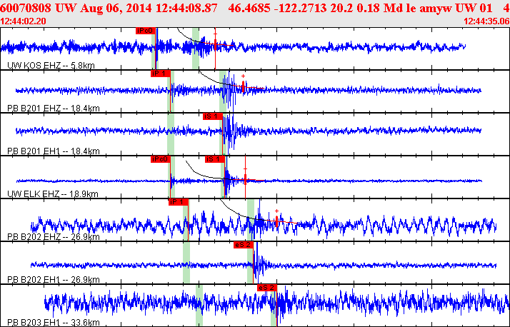Select the eS 2 pick flag on B202 EH1
The height and width of the screenshot is (327, 510).
(x=244, y=245)
